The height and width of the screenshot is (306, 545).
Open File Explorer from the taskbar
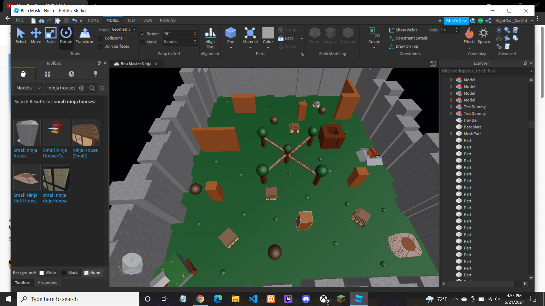coord(235,299)
